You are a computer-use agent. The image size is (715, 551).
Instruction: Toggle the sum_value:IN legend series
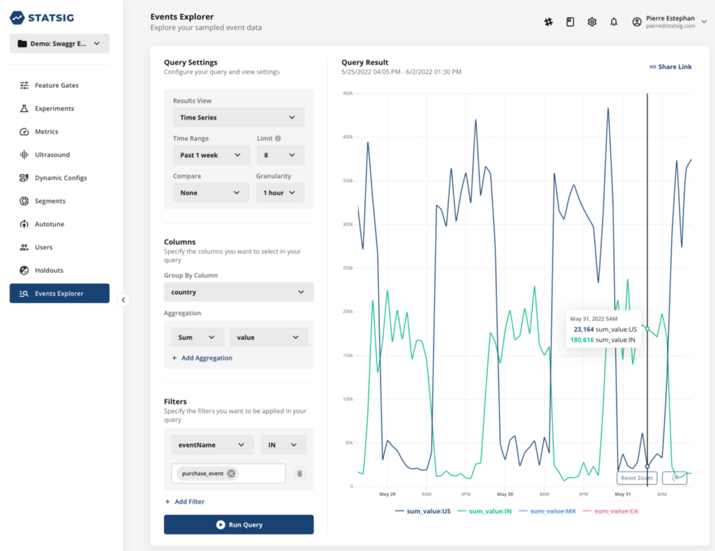click(x=485, y=511)
